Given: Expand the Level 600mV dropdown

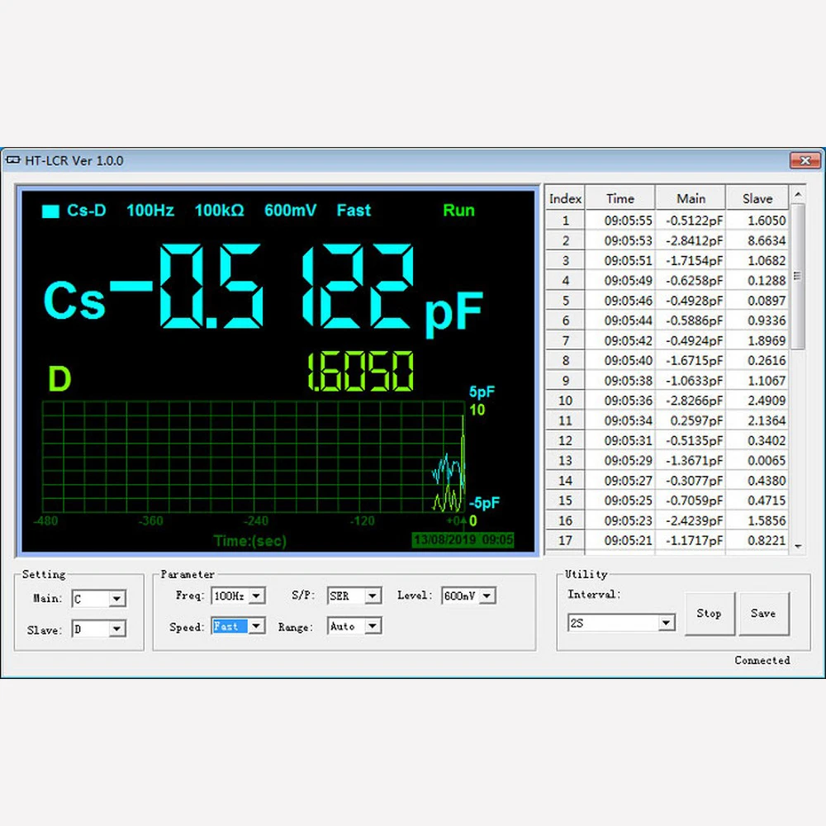Looking at the screenshot, I should coord(487,596).
